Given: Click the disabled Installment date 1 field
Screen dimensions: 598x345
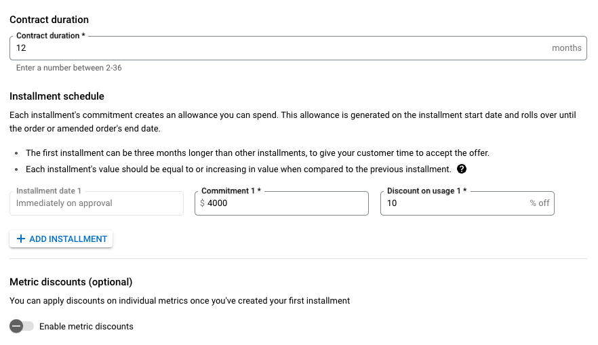Looking at the screenshot, I should tap(96, 203).
